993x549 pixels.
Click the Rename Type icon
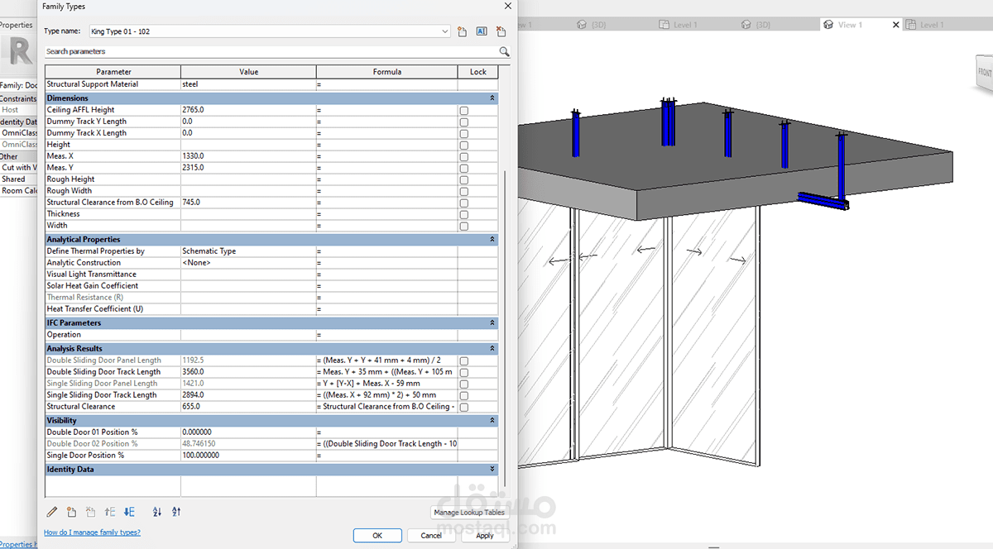click(482, 31)
